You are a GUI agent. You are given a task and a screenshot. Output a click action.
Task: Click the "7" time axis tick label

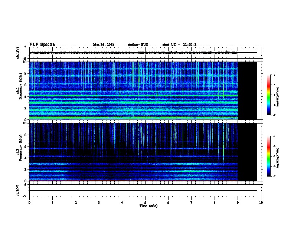coord(192,203)
